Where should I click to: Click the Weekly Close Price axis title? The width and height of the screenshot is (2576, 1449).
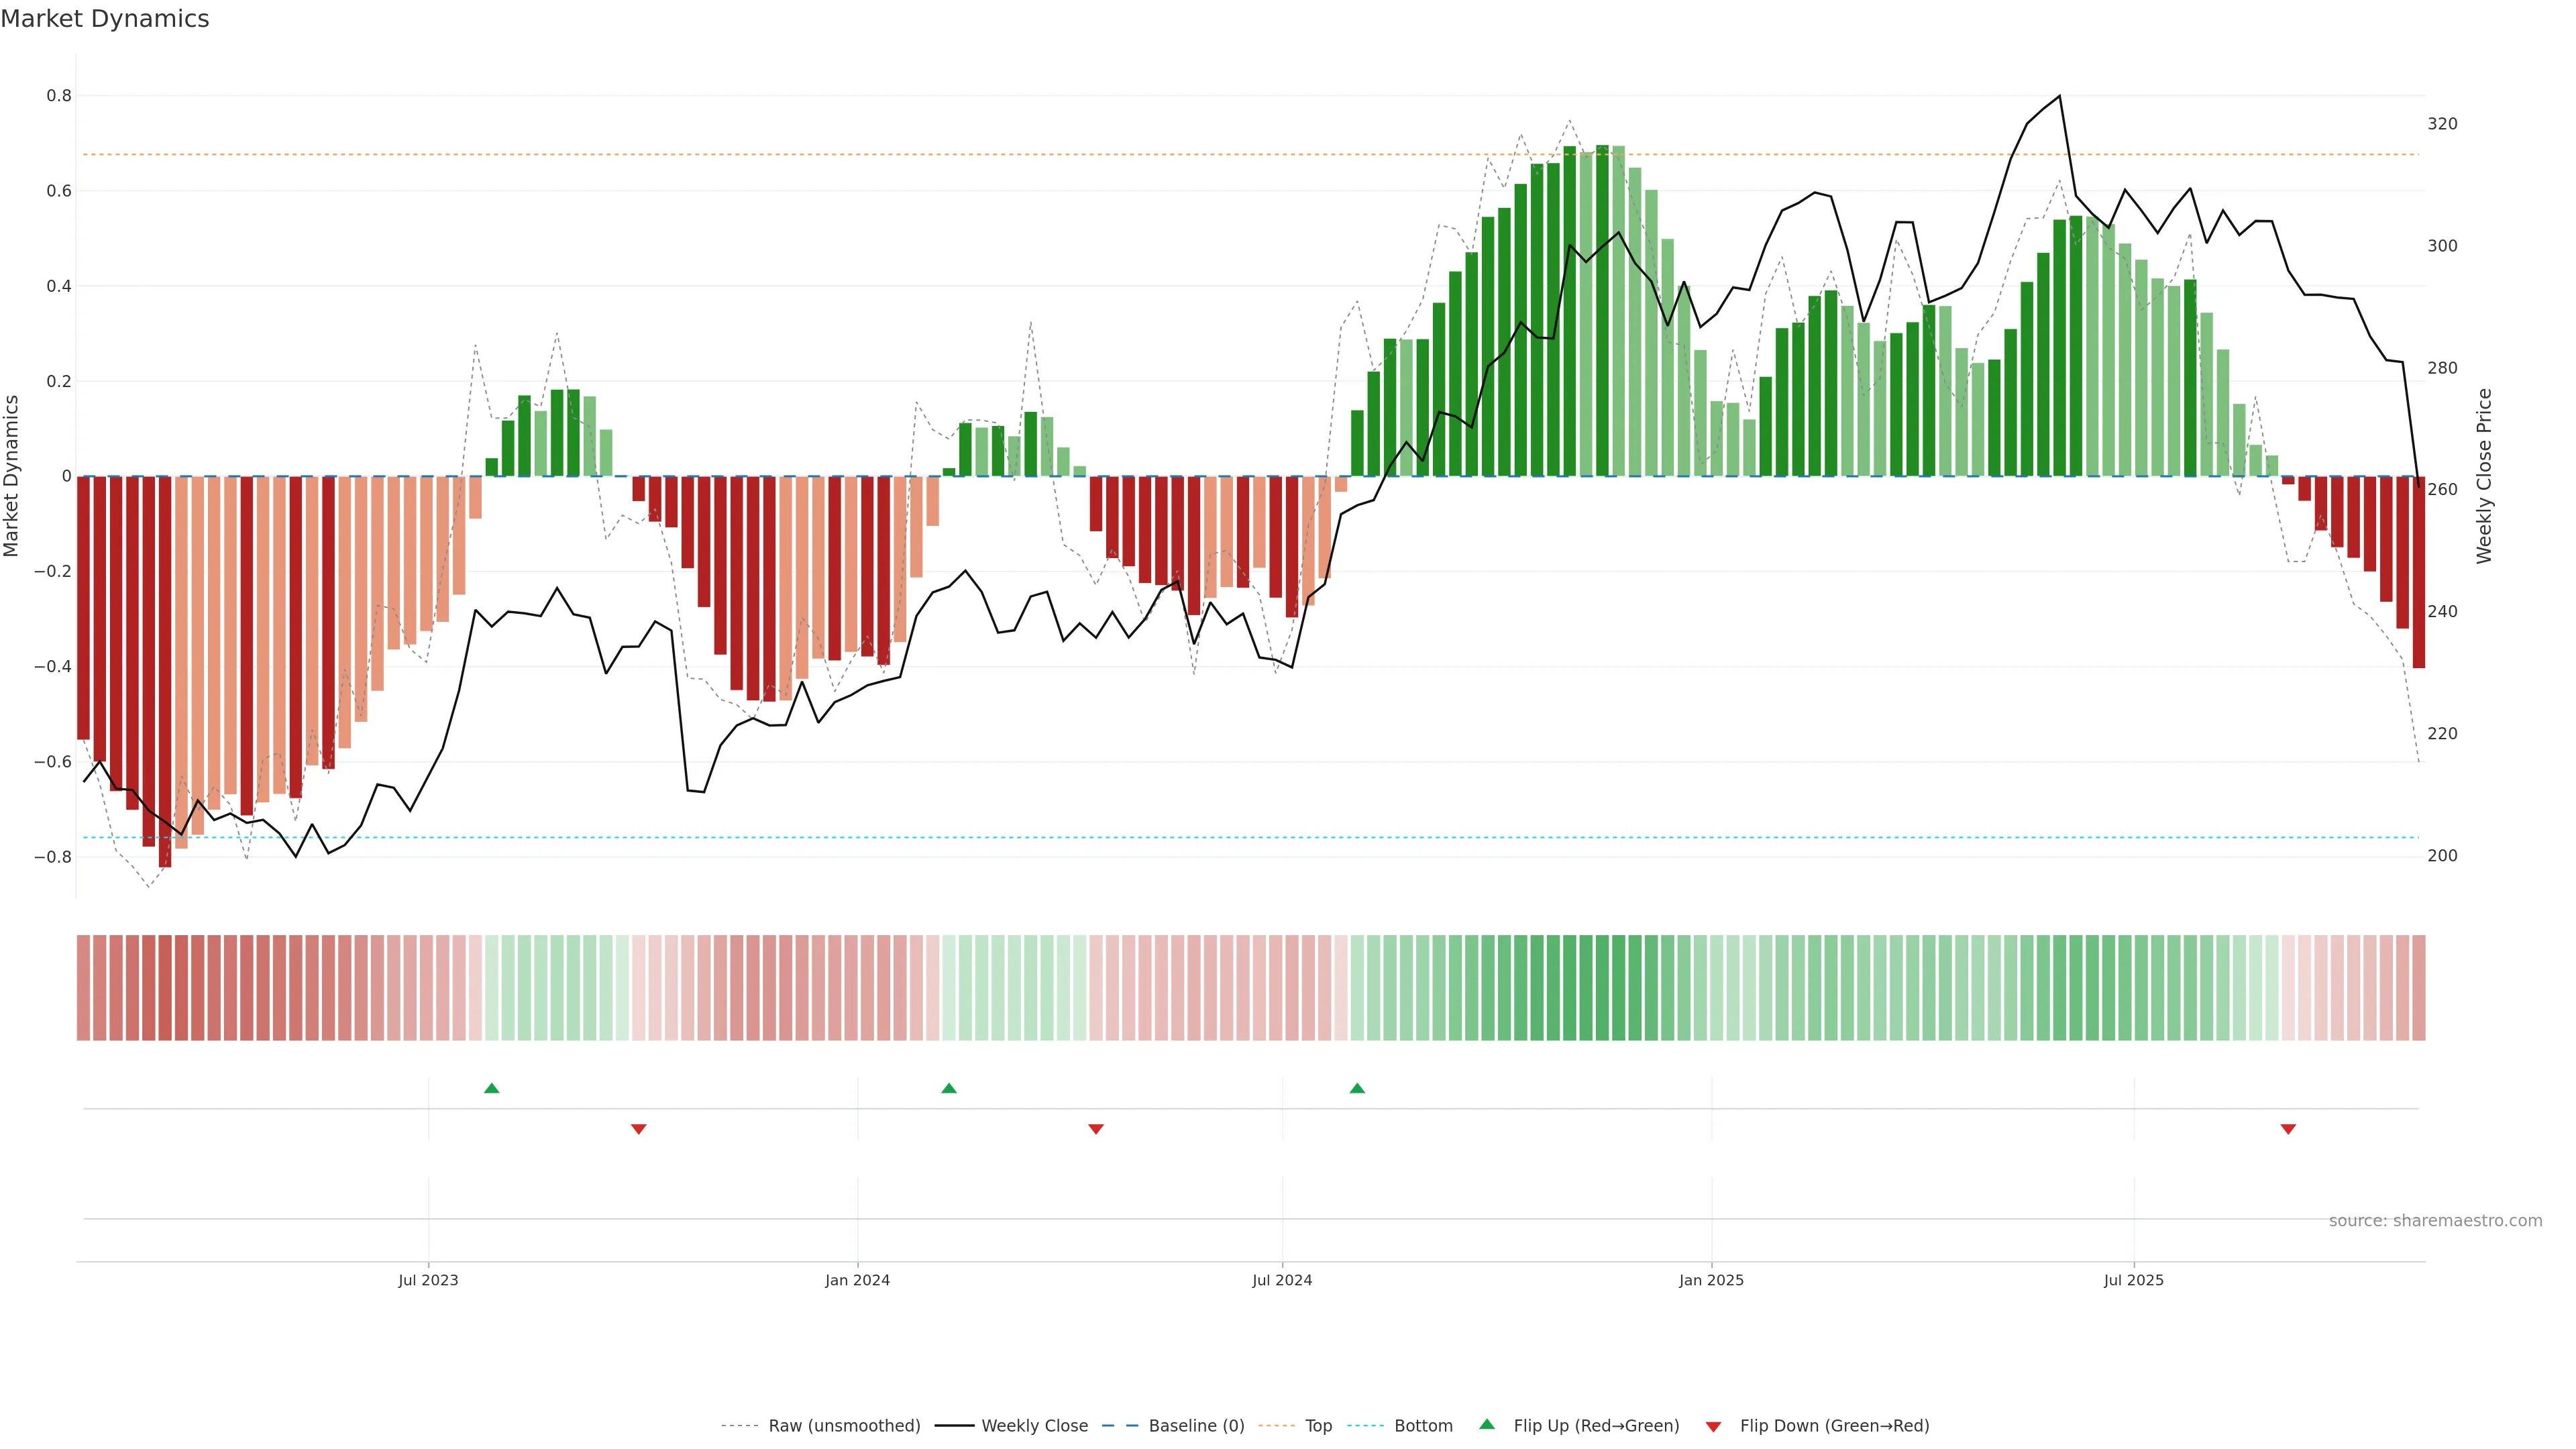coord(2485,476)
